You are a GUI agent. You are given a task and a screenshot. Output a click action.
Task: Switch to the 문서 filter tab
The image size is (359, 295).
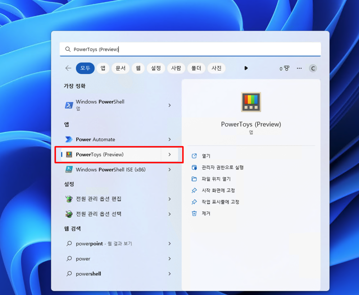pos(121,68)
